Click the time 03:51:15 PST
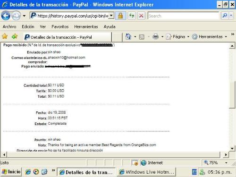This screenshot has height=177, width=236. coord(58,118)
